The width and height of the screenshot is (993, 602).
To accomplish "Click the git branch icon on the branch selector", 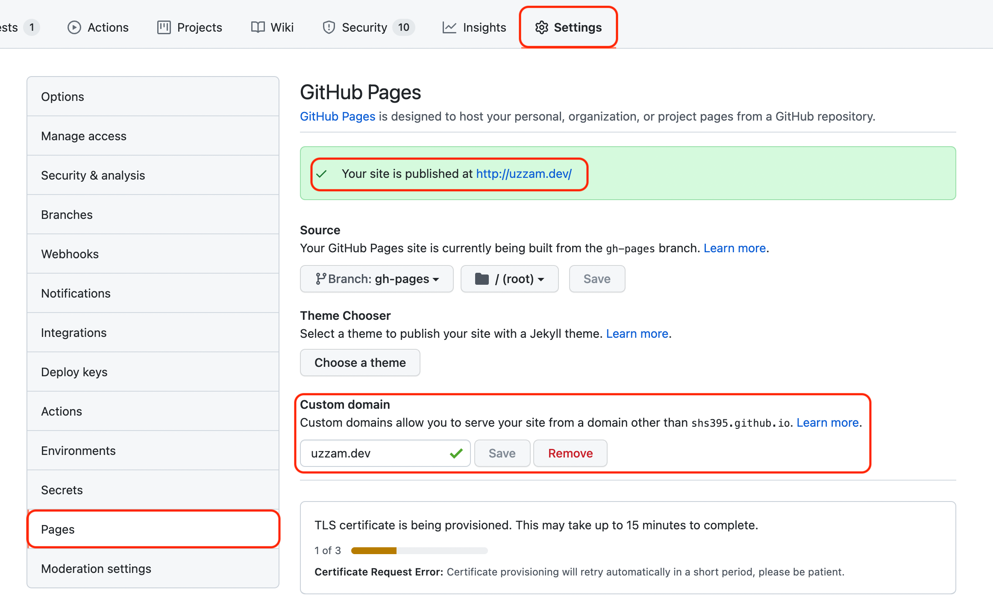I will [320, 279].
